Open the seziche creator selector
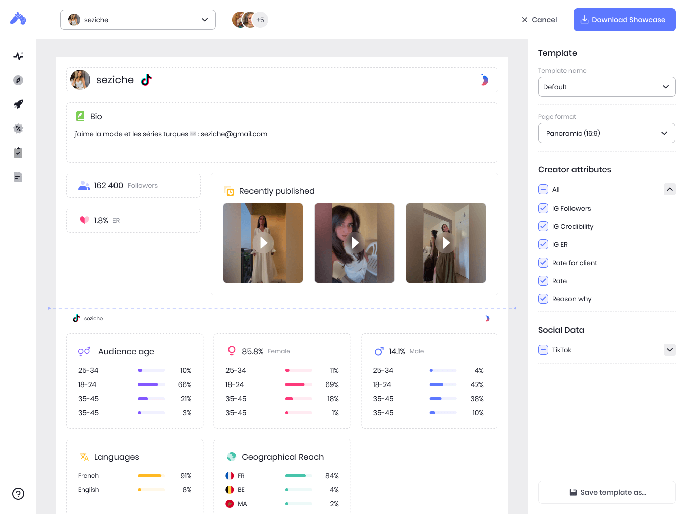Viewport: 686px width, 514px height. point(138,20)
